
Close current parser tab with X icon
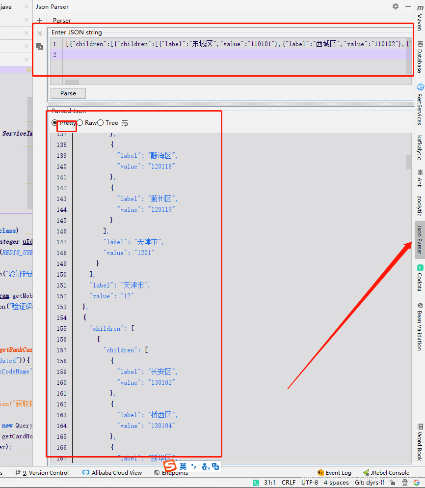click(39, 33)
